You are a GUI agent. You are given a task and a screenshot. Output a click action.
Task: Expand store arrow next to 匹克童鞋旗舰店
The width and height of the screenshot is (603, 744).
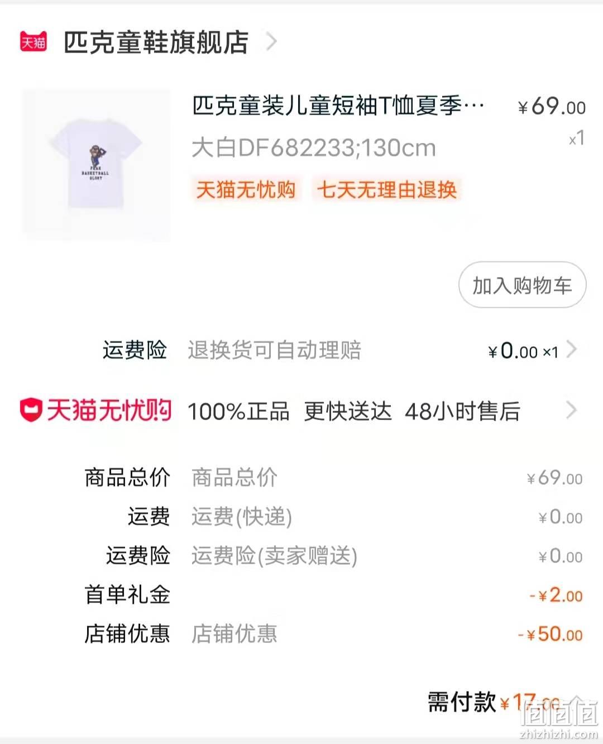pyautogui.click(x=271, y=42)
